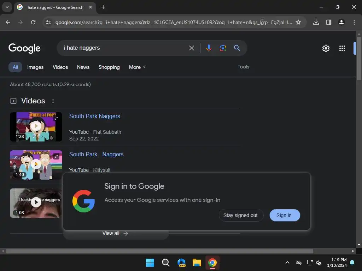The width and height of the screenshot is (362, 271).
Task: Clear the search box with X
Action: point(191,48)
